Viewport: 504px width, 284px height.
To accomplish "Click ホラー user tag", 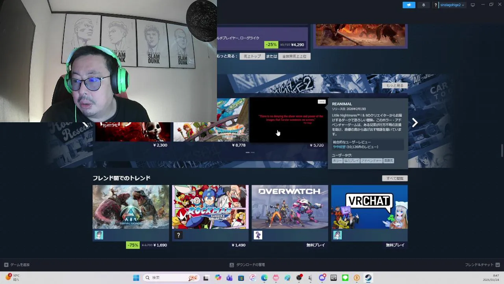I will pos(337,161).
